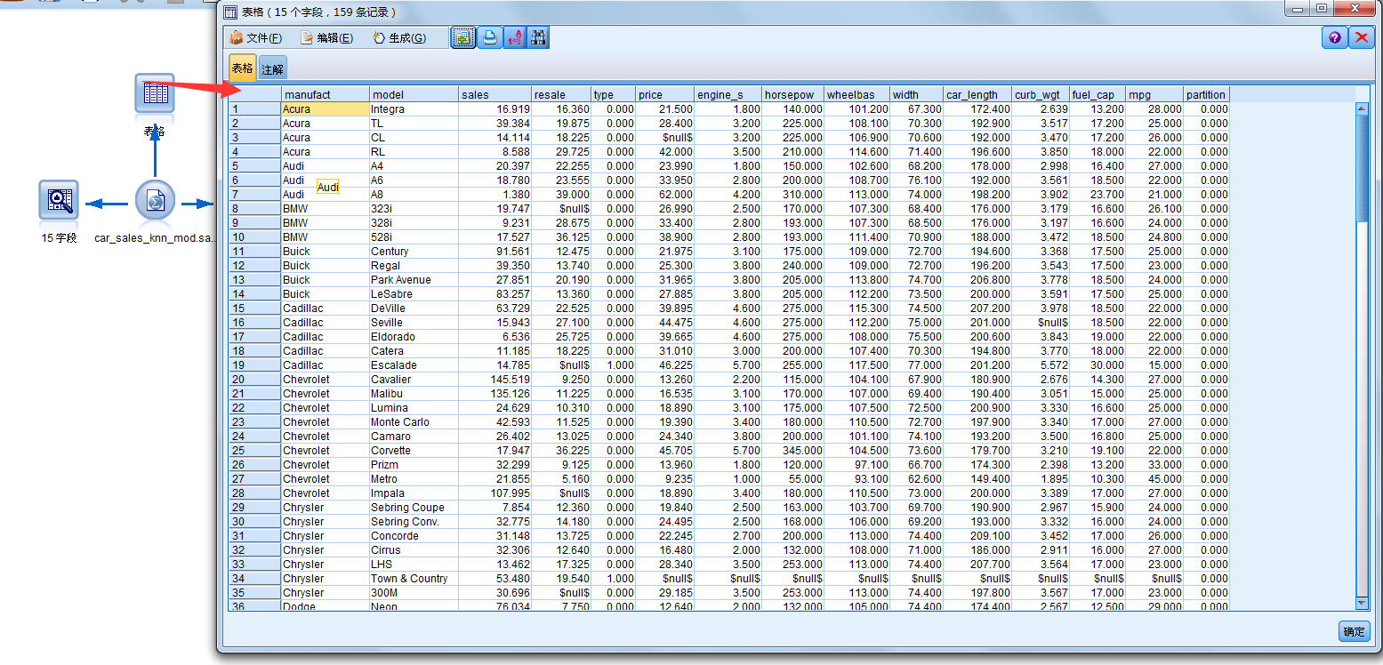Select row number 34 header
This screenshot has width=1383, height=665.
pyautogui.click(x=254, y=579)
